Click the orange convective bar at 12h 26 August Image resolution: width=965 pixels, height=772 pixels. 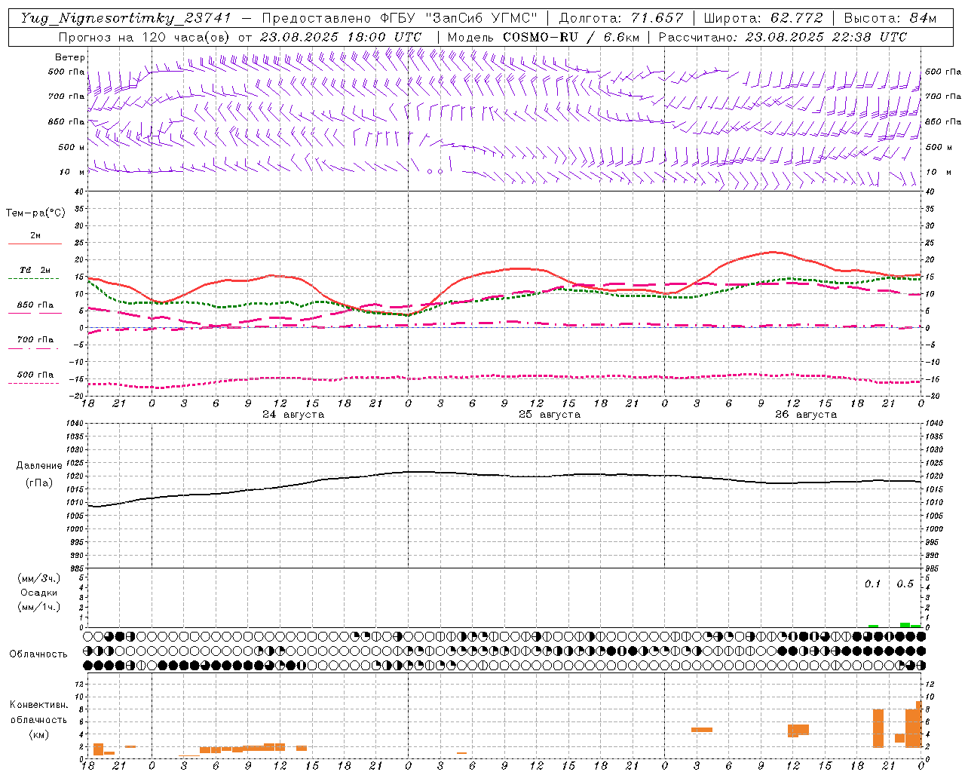coord(798,730)
